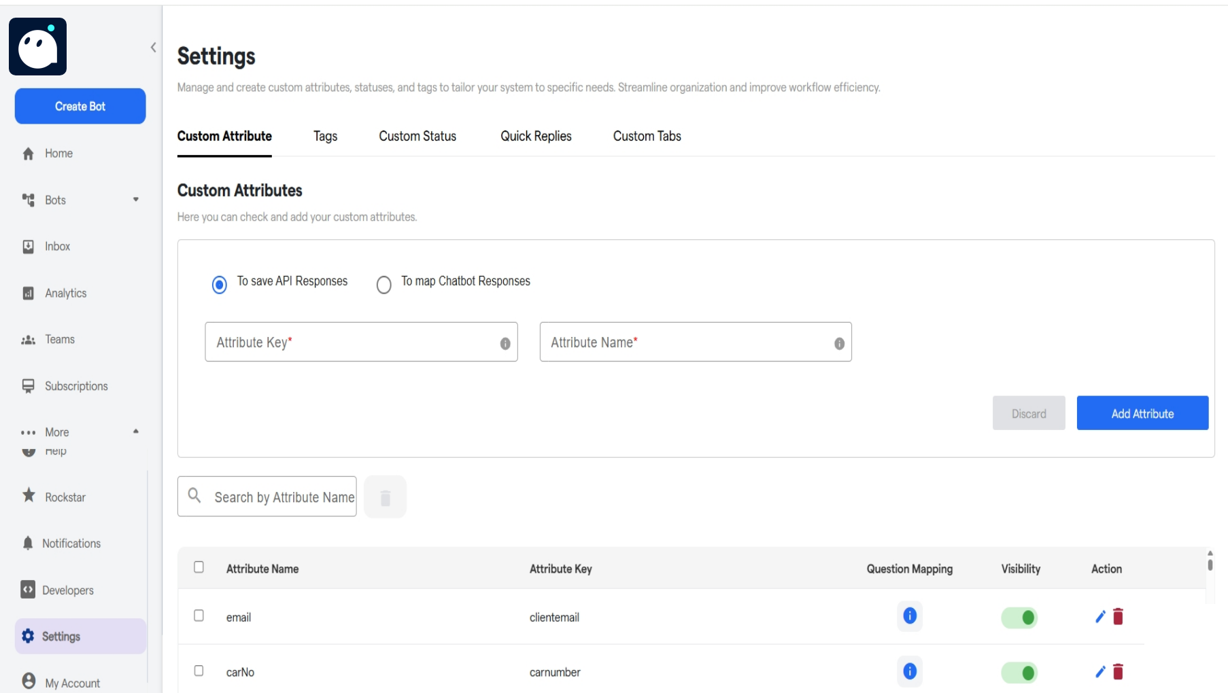Toggle visibility switch for carNo attribute
The width and height of the screenshot is (1228, 693).
pyautogui.click(x=1019, y=673)
